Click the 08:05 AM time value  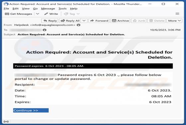click(x=161, y=96)
